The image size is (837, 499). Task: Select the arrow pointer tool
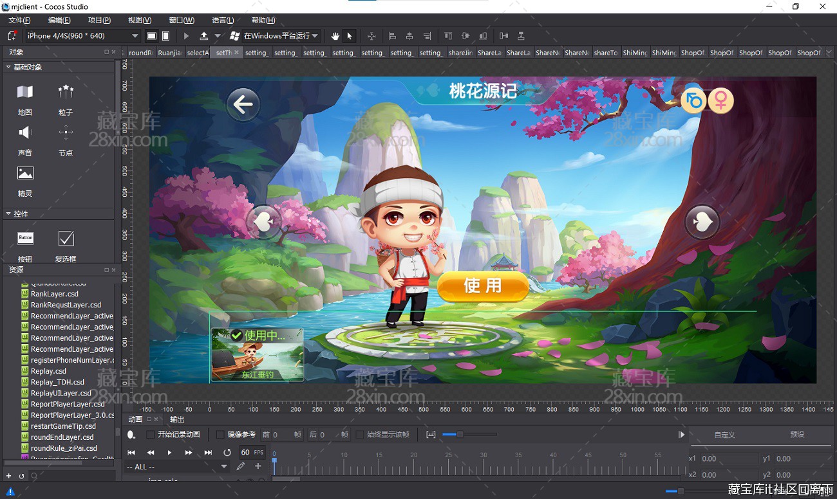point(350,36)
